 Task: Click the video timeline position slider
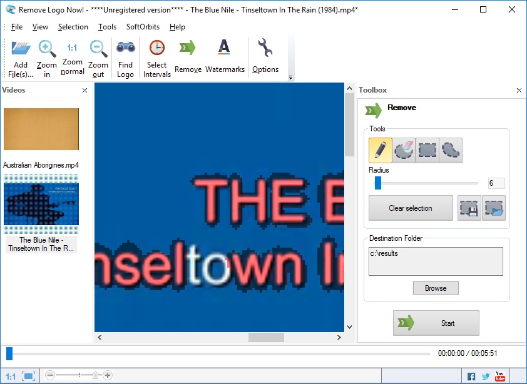[x=9, y=353]
